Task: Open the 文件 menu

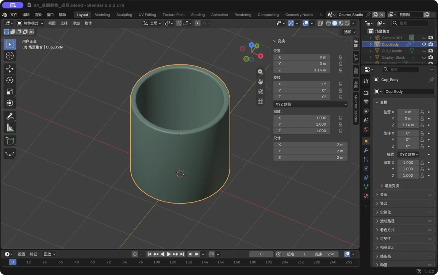Action: (14, 15)
